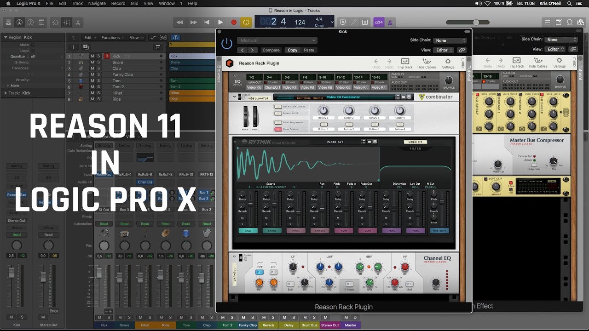Click the Paste button in plugin header
This screenshot has width=589, height=331.
point(309,50)
